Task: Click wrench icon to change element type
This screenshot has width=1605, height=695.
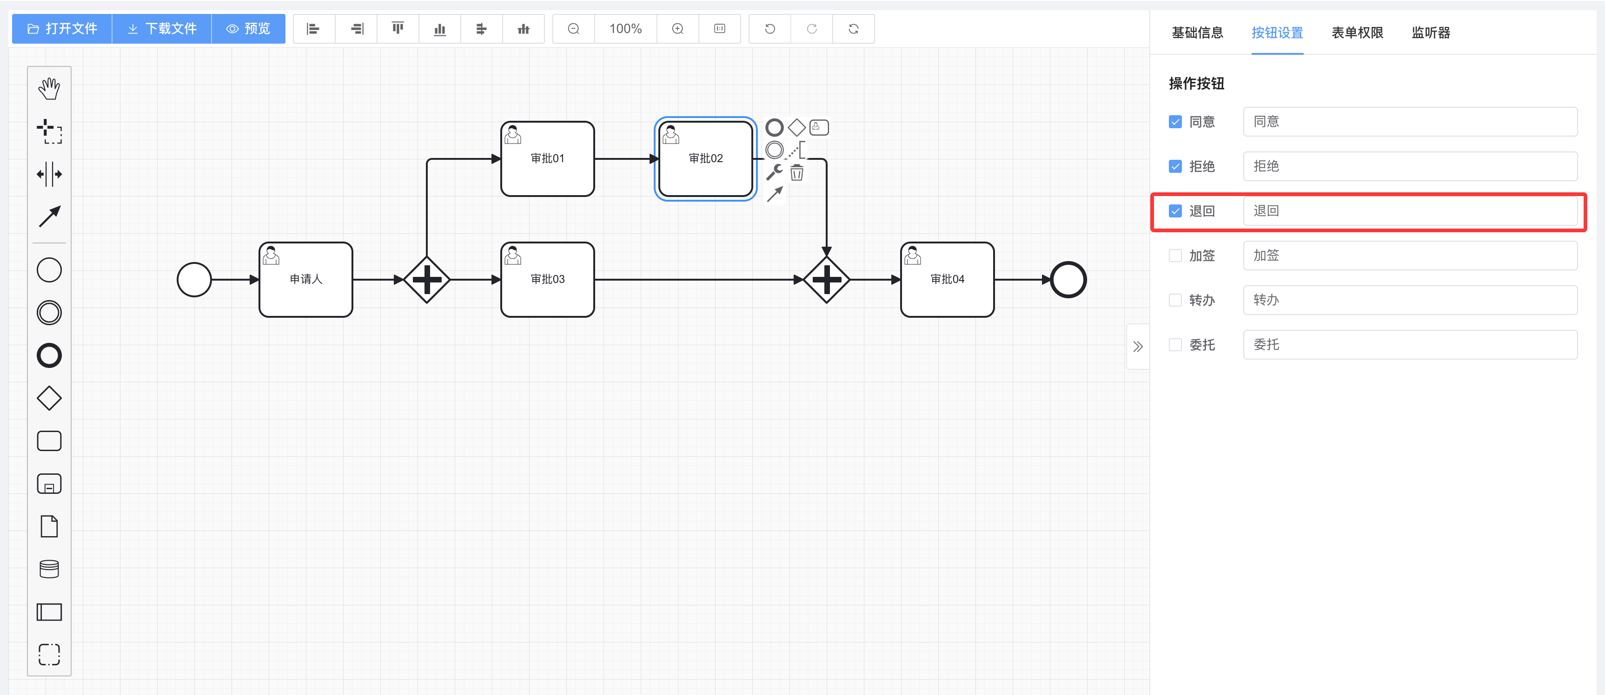Action: (x=775, y=172)
